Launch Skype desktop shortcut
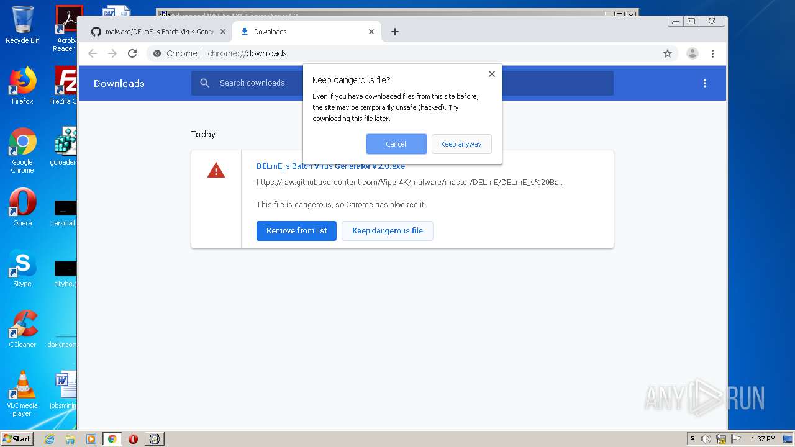The image size is (795, 447). click(x=22, y=268)
